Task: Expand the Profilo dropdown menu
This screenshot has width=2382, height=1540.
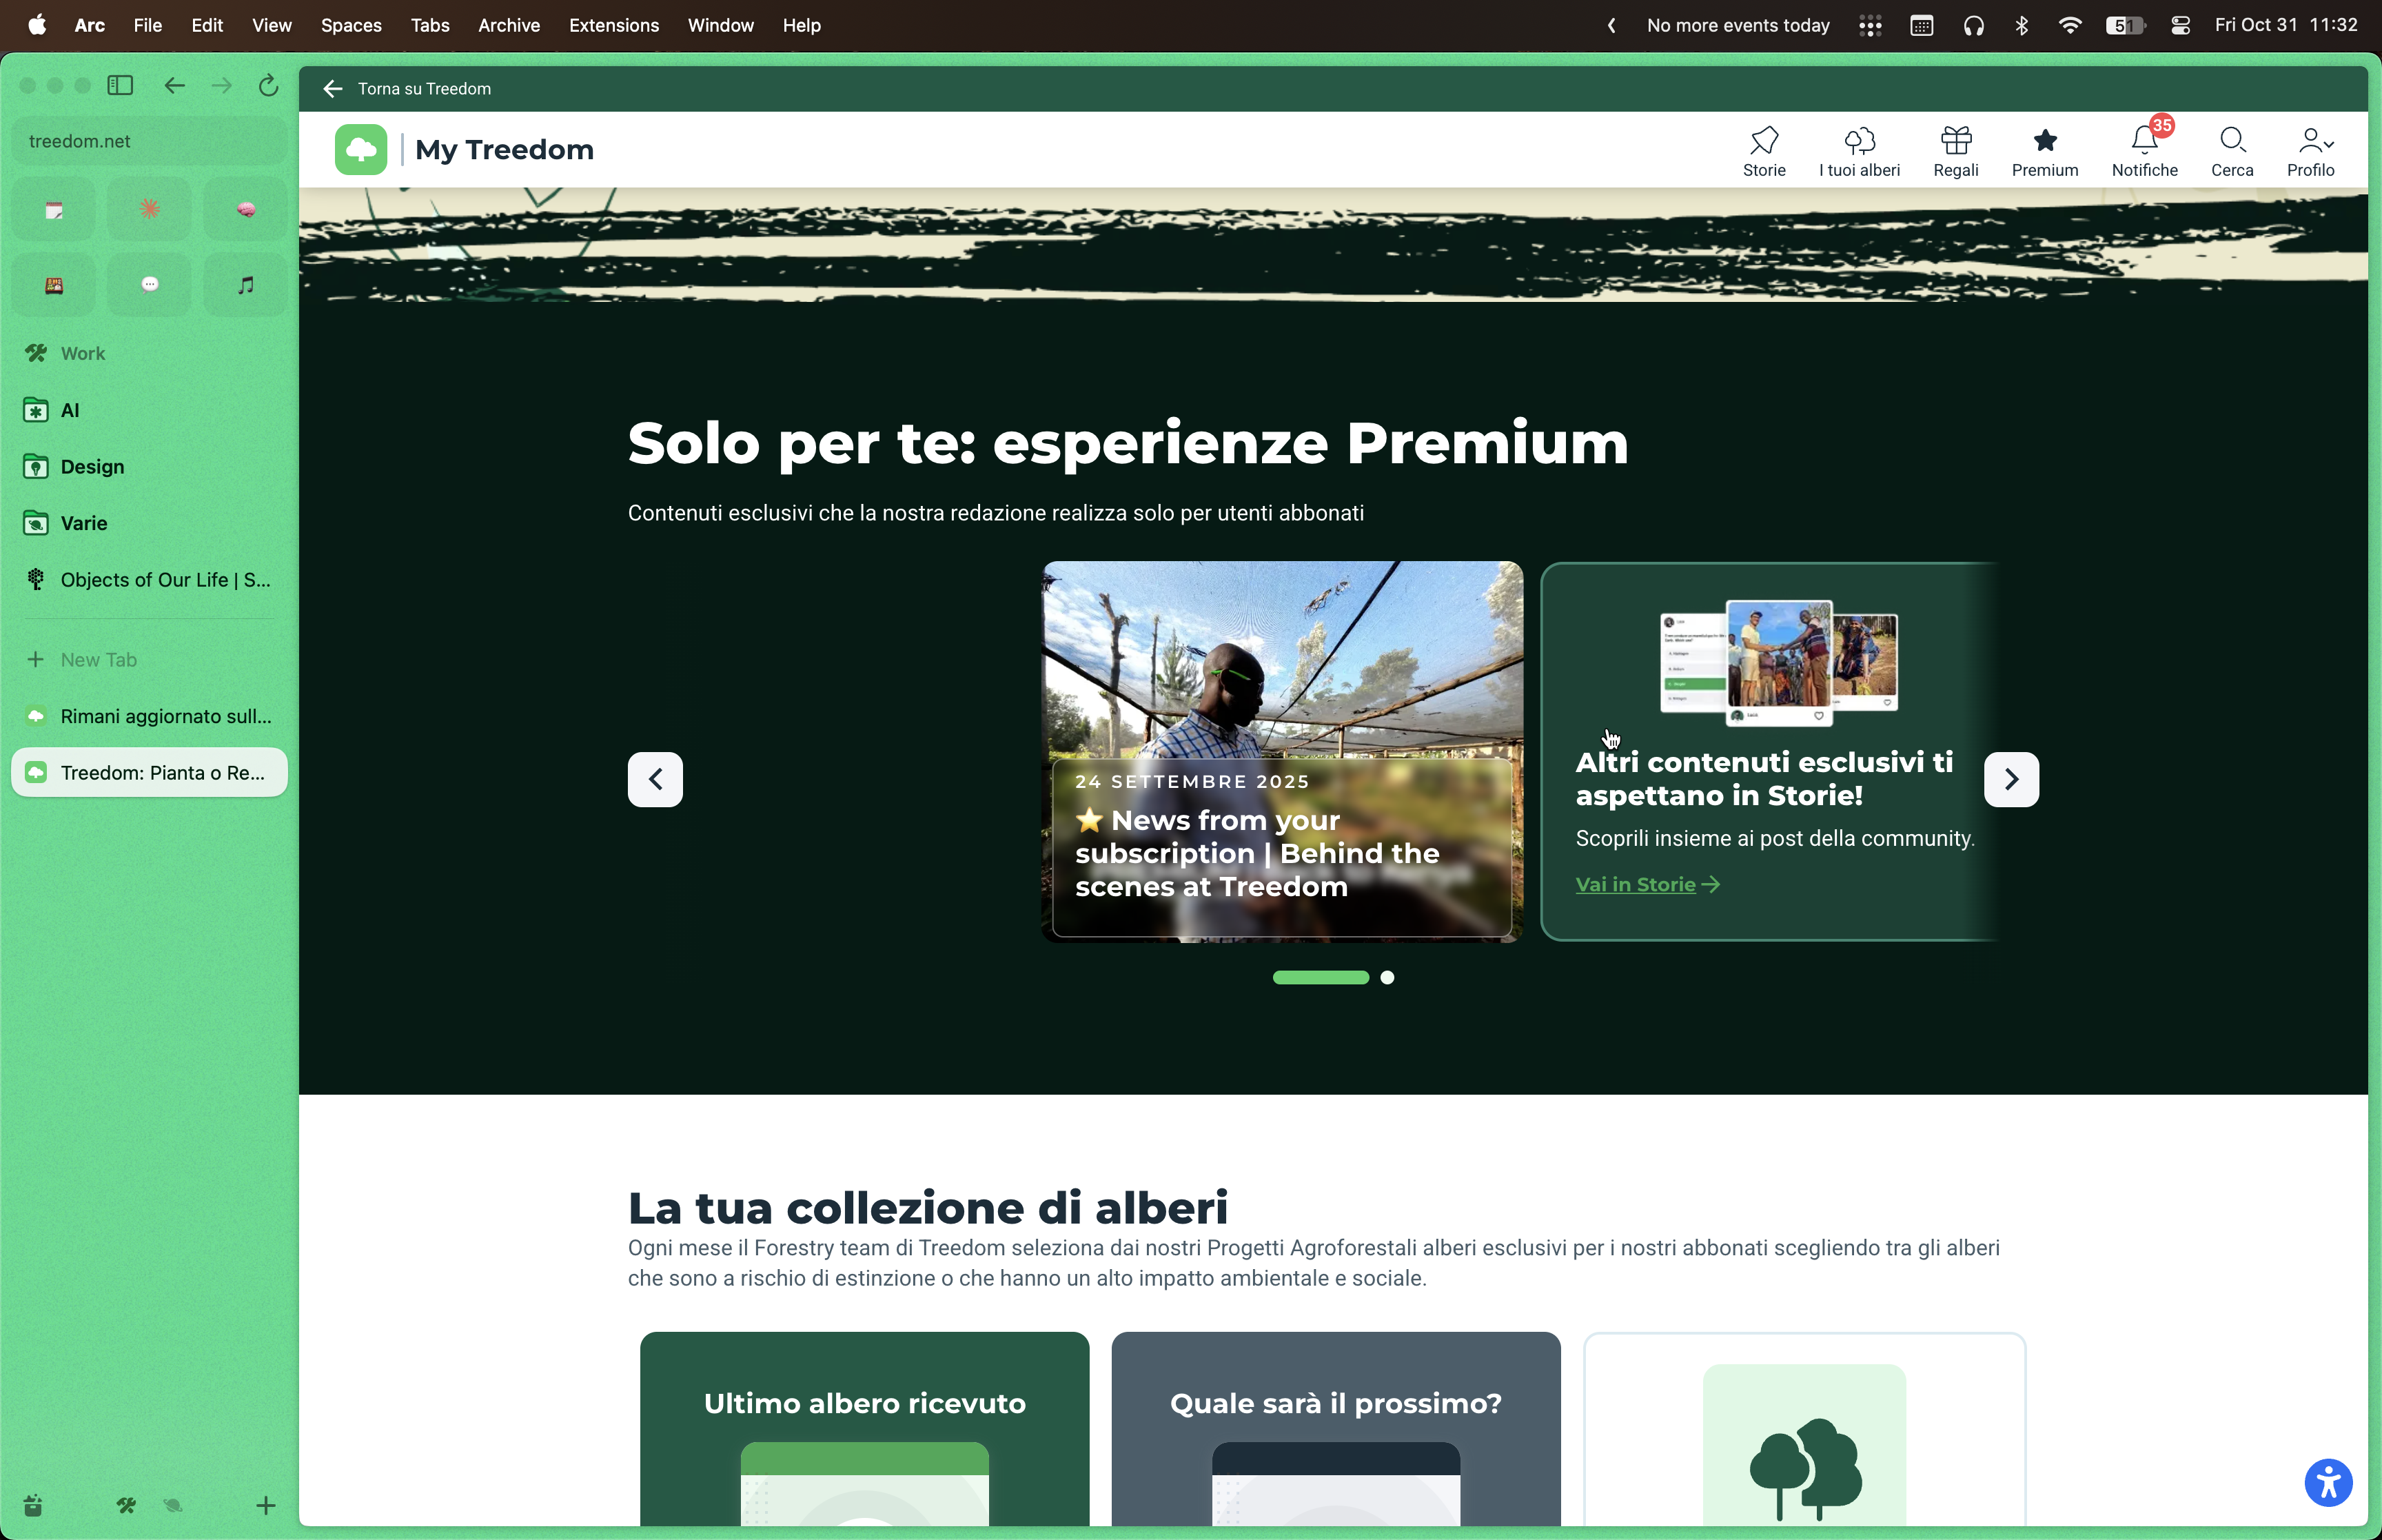Action: point(2314,141)
